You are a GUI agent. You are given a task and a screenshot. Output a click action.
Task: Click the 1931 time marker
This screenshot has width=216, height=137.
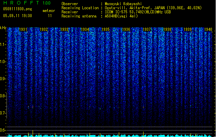click(x=23, y=29)
